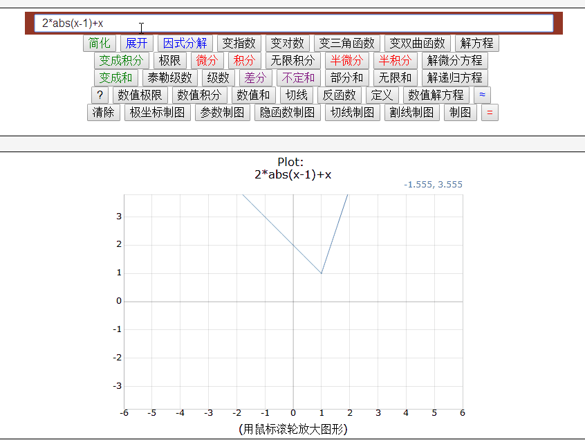Click the 变成积分 button

pos(121,60)
